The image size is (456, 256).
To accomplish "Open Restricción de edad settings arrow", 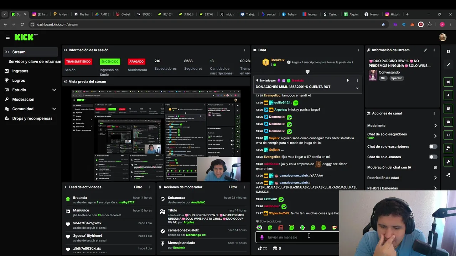I will point(435,178).
